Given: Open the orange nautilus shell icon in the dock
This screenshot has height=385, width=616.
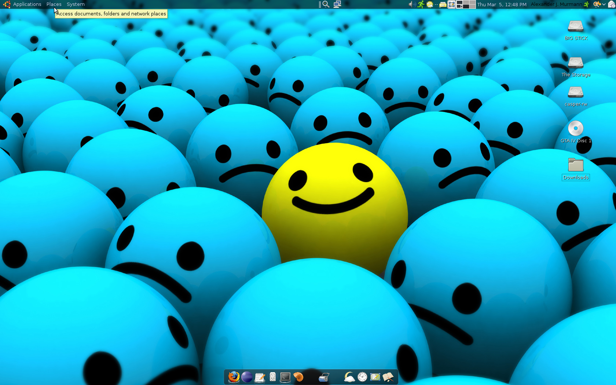Looking at the screenshot, I should (x=298, y=377).
